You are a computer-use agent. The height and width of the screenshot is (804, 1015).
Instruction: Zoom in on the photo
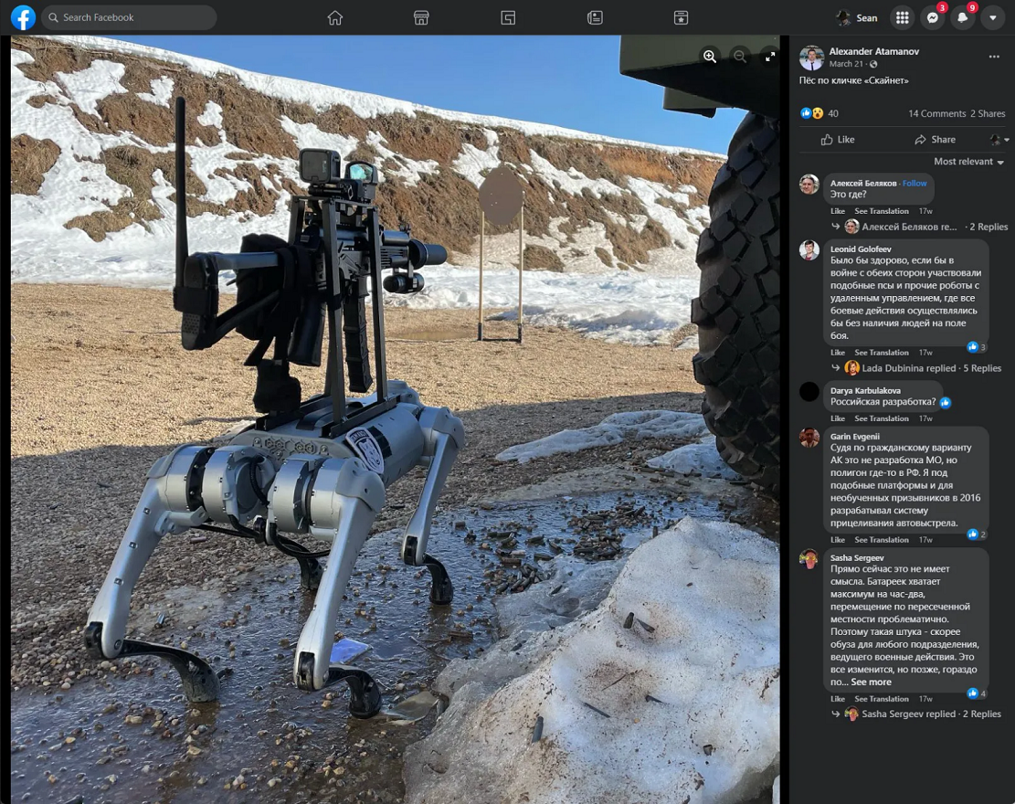[709, 57]
